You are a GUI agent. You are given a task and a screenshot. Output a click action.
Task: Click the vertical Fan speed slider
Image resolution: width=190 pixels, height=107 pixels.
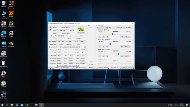pyautogui.click(x=91, y=45)
